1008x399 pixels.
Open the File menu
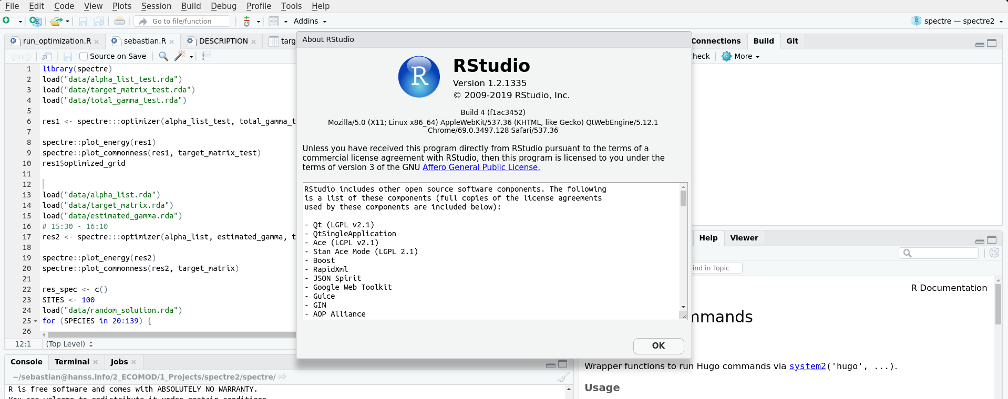[x=12, y=6]
